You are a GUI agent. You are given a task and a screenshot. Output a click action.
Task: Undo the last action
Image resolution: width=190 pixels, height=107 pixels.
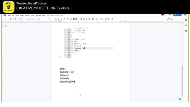pyautogui.click(x=5, y=19)
